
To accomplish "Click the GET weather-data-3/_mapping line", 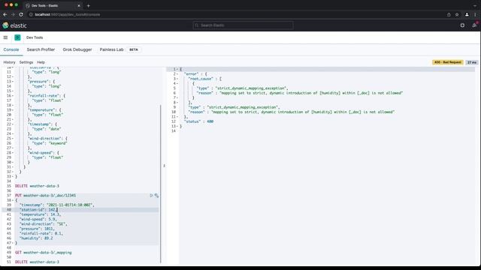I will 44,253.
